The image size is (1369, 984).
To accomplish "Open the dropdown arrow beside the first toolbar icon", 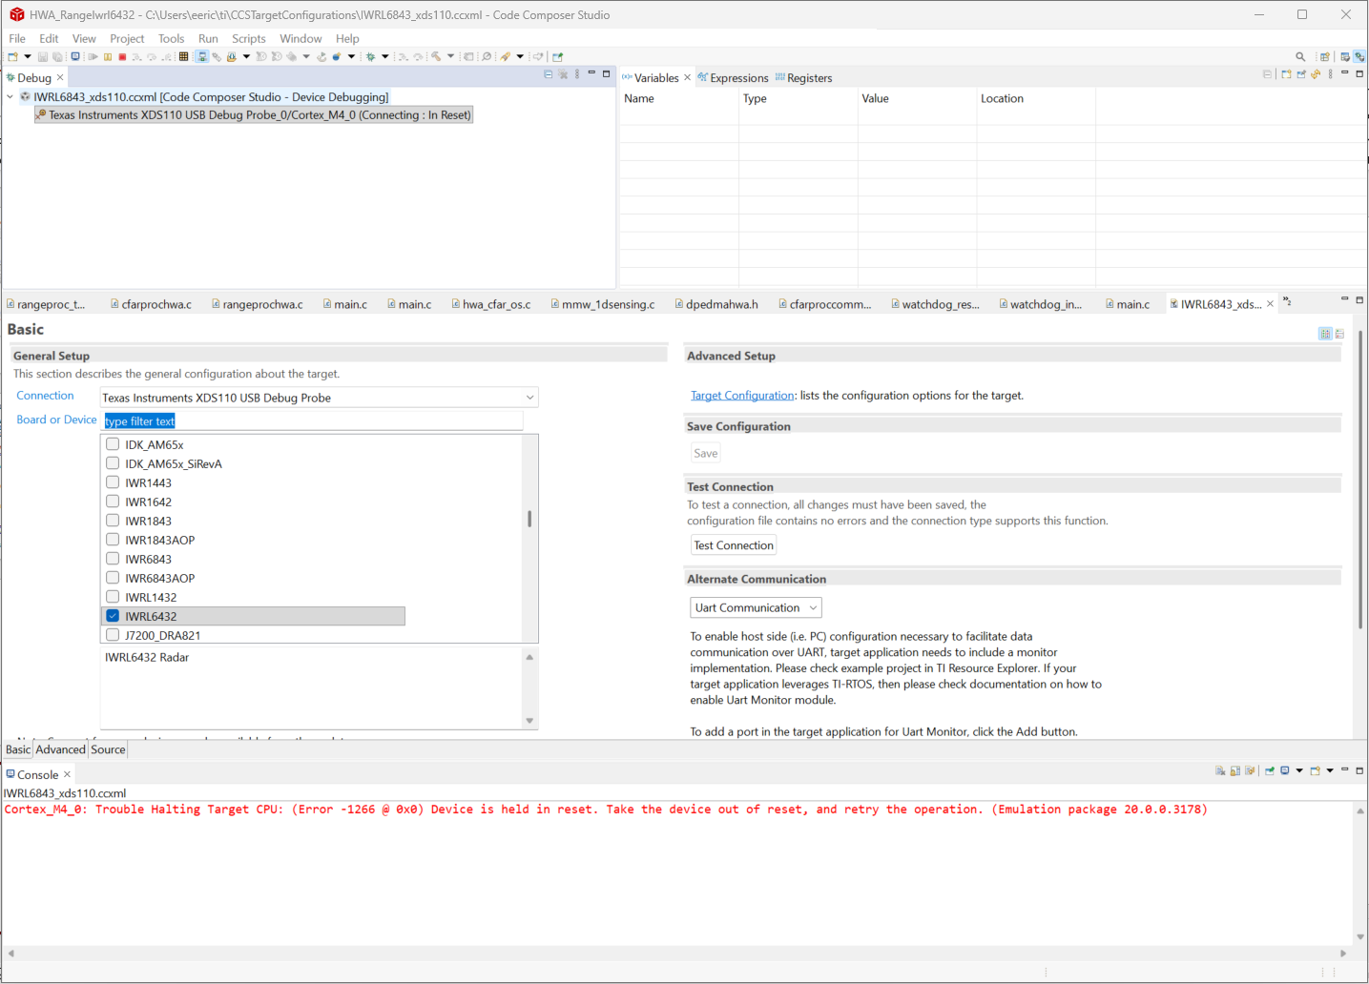I will click(28, 57).
